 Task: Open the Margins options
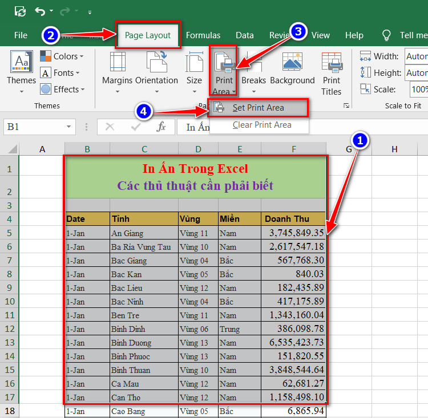[x=118, y=72]
